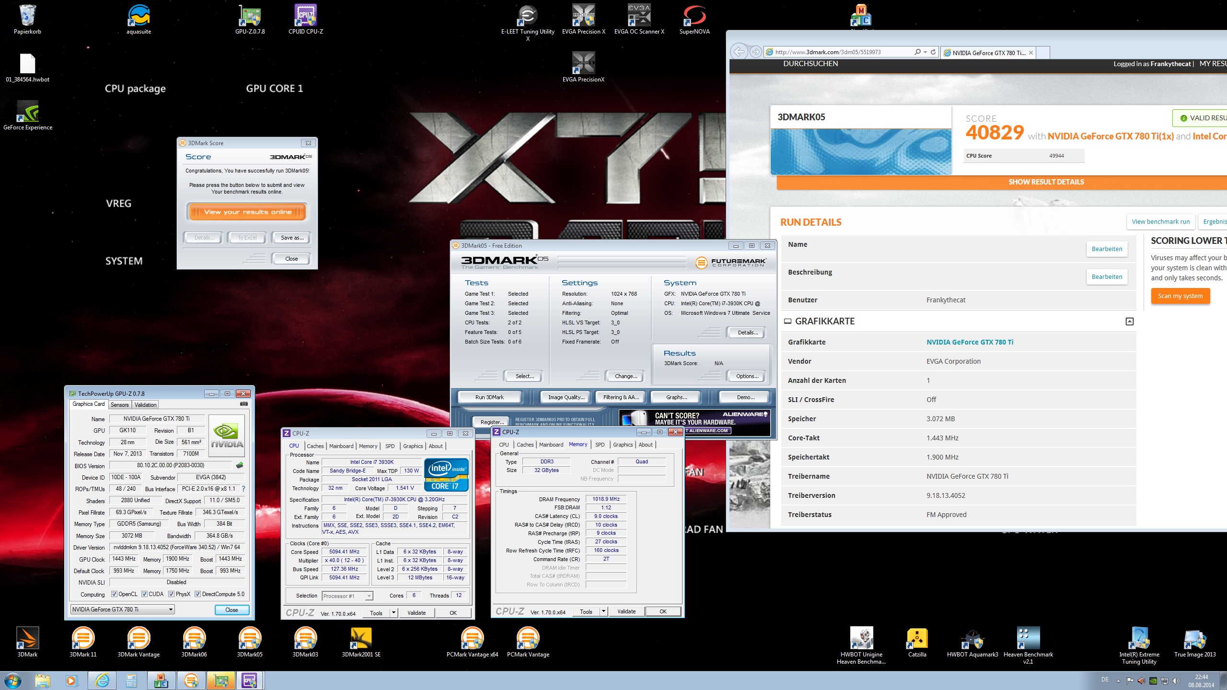This screenshot has height=690, width=1227.
Task: Click Validate in left CPU-Z window
Action: pos(417,613)
